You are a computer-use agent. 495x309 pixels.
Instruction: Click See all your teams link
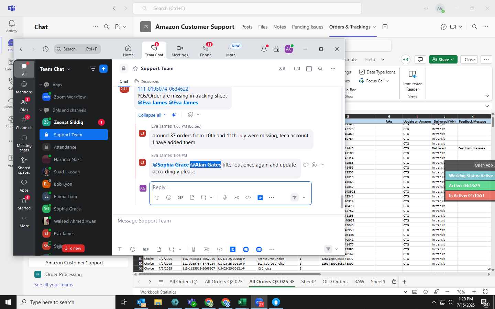coord(54,285)
